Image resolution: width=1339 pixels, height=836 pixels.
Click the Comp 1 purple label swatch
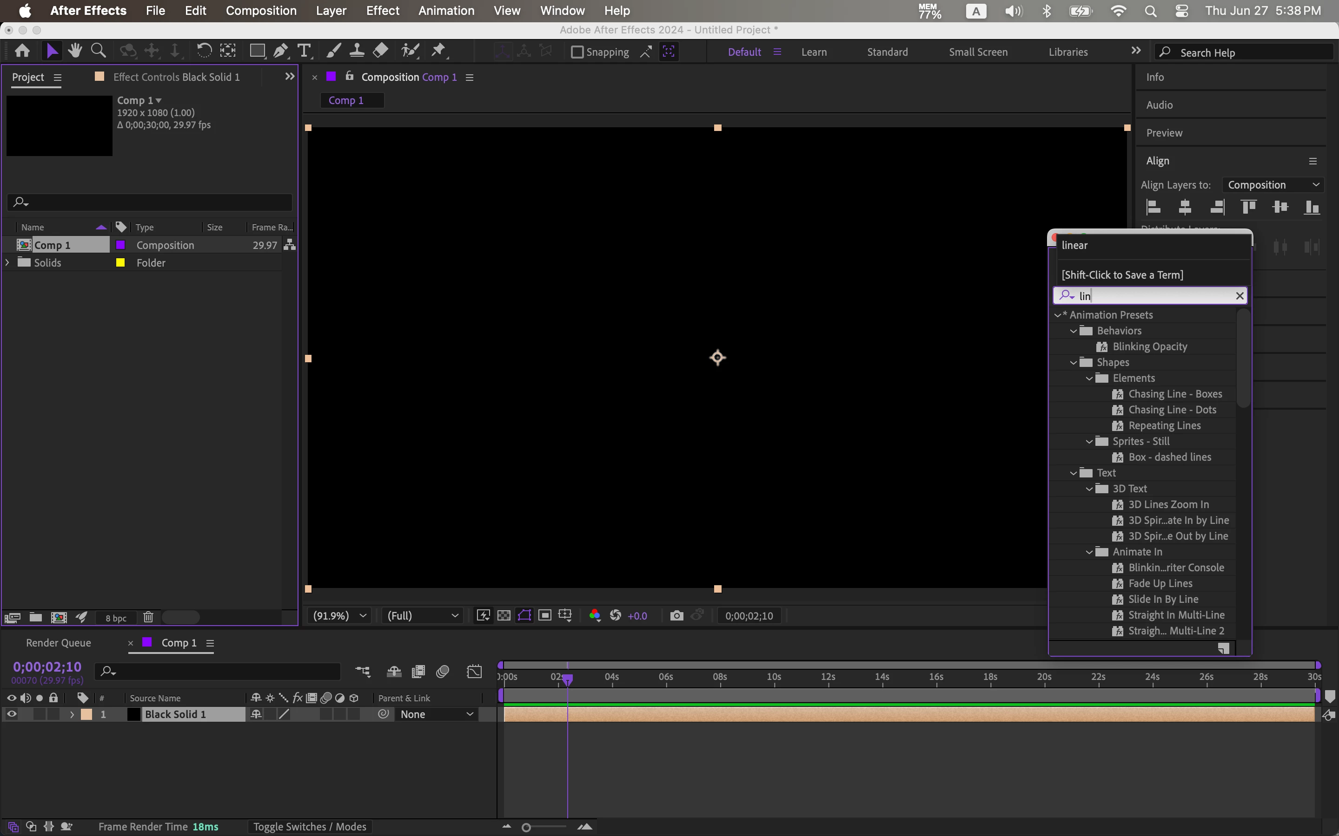click(x=120, y=245)
